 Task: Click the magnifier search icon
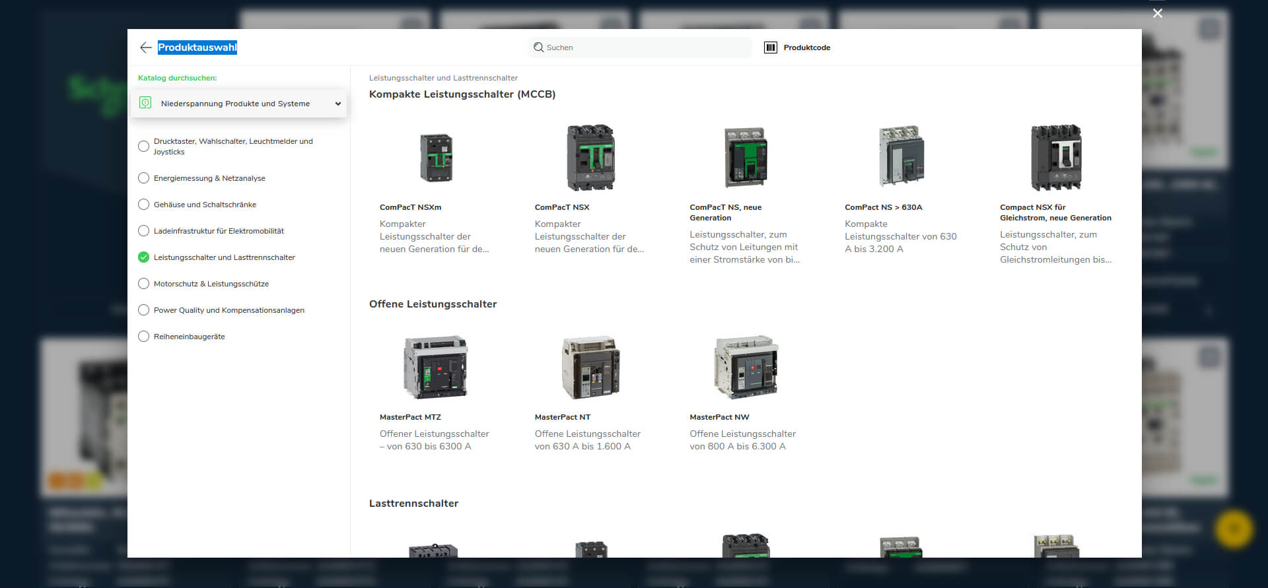pyautogui.click(x=538, y=48)
